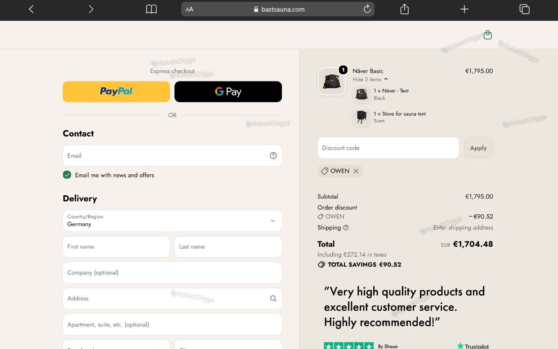Viewport: 558px width, 349px height.
Task: Uncheck Email me with news and offers
Action: pos(67,175)
